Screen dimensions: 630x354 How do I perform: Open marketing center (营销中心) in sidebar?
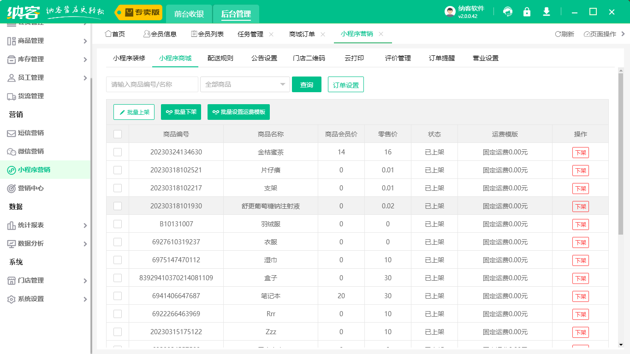click(x=31, y=188)
